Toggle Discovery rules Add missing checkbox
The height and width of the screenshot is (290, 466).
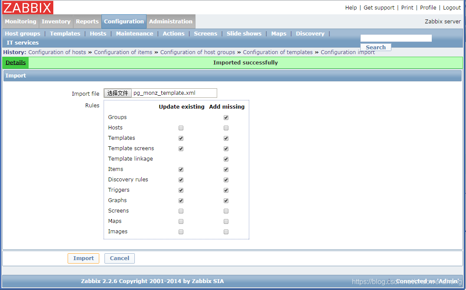tap(226, 180)
